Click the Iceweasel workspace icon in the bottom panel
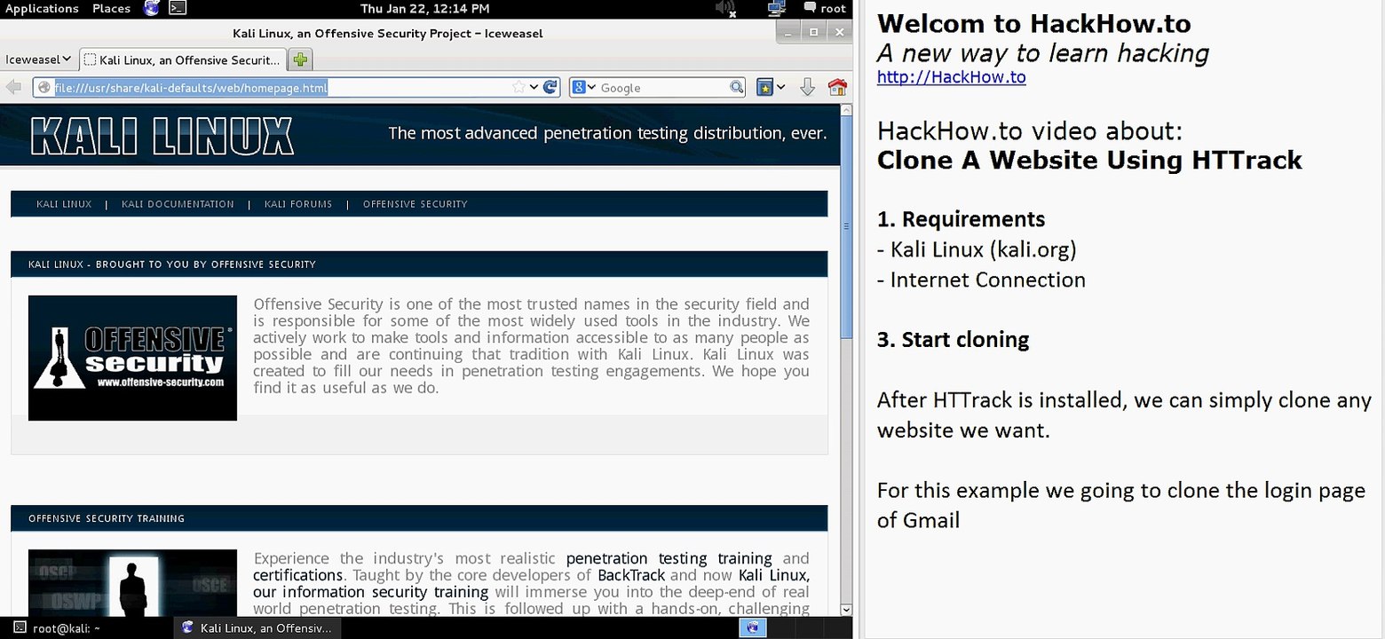This screenshot has width=1385, height=639. pyautogui.click(x=752, y=627)
